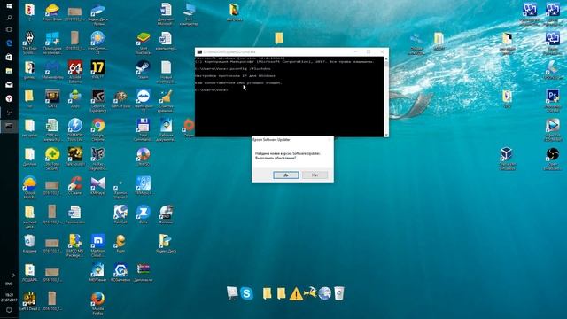567x319 pixels.
Task: Select the Origin desktop shortcut
Action: pos(189,128)
